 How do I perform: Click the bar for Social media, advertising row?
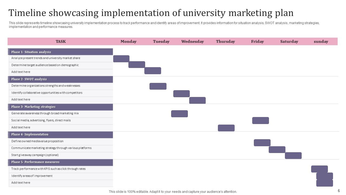pos(260,121)
